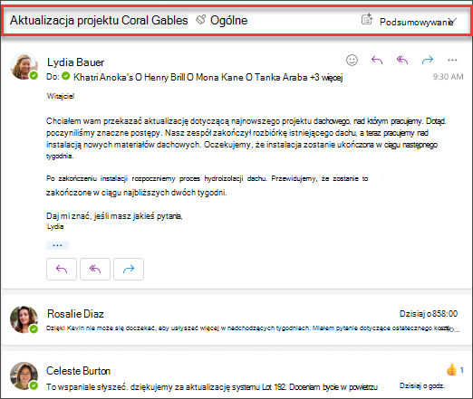Show more recipients via +3 więcej
Screen dimensions: 473x399
pyautogui.click(x=326, y=78)
